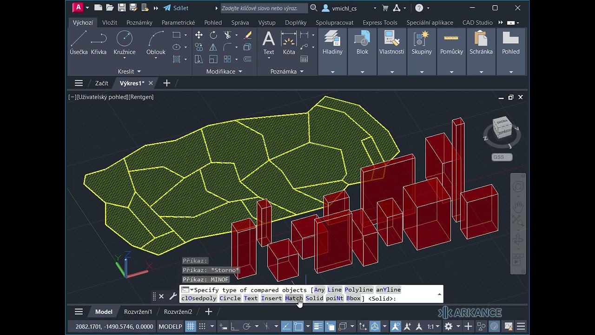Activate the Offset tool

coord(248,59)
